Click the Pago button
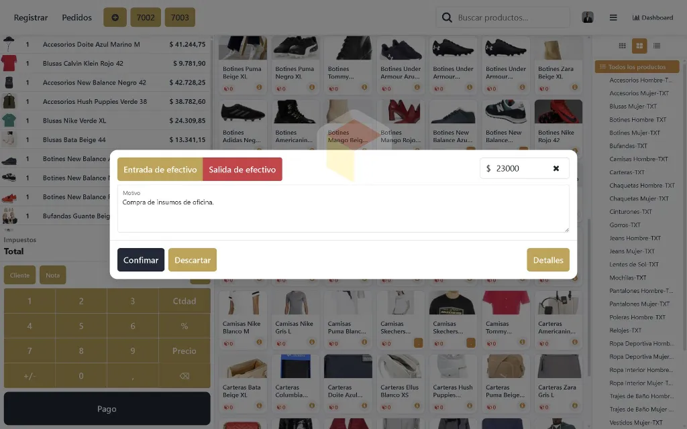The image size is (687, 429). (107, 408)
